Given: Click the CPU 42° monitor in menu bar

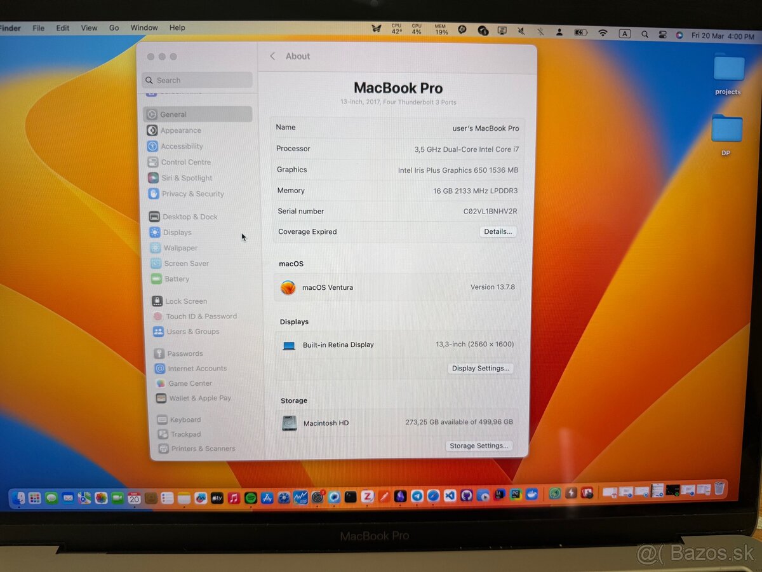Looking at the screenshot, I should 396,27.
